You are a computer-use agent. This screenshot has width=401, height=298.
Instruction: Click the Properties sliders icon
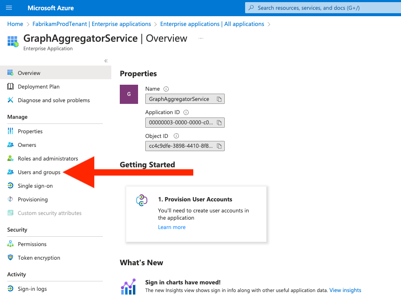tap(10, 131)
